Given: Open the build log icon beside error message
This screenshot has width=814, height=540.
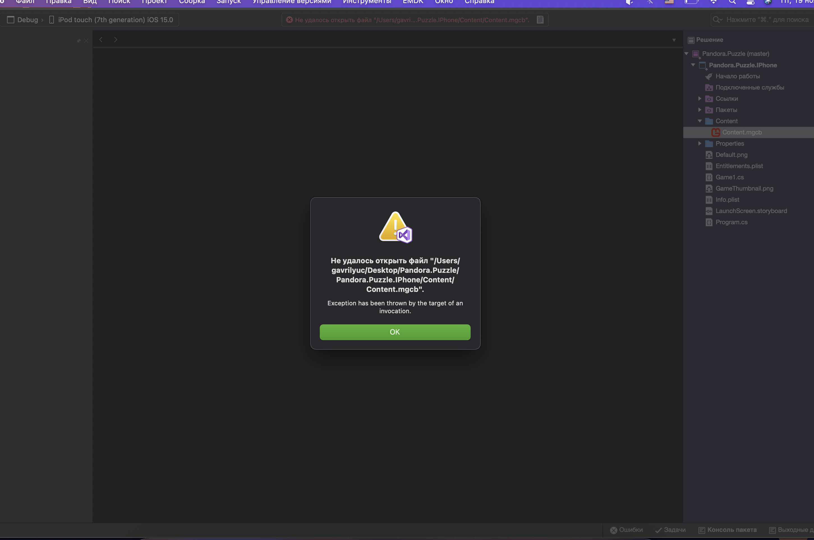Looking at the screenshot, I should [x=540, y=20].
